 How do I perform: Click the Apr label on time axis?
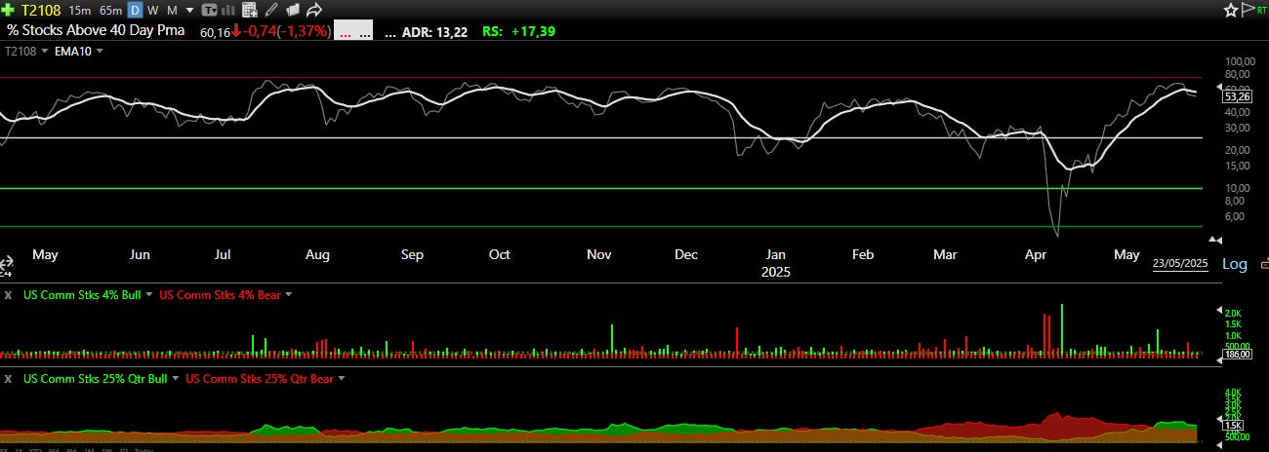[x=1034, y=254]
